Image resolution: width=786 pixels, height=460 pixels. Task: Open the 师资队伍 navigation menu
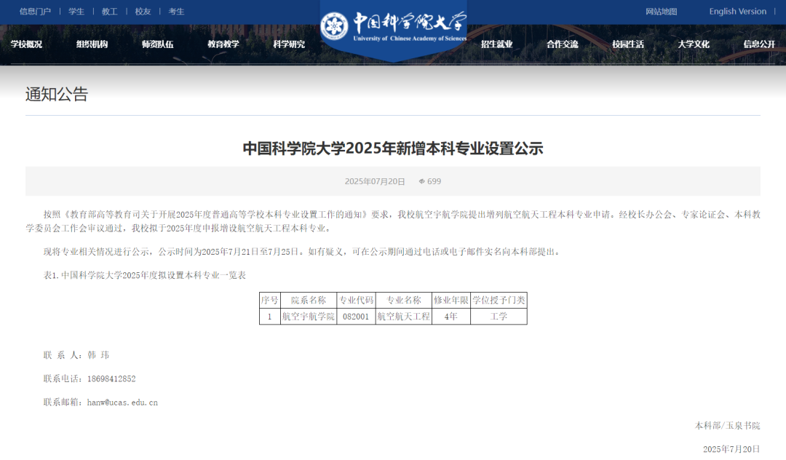(x=157, y=44)
